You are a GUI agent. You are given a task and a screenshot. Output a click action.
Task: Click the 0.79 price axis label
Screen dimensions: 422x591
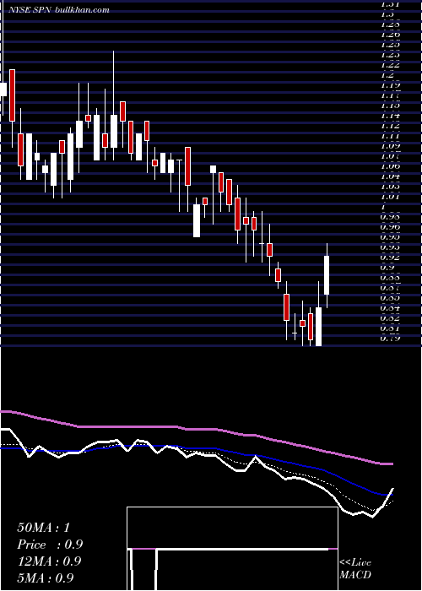tap(390, 338)
